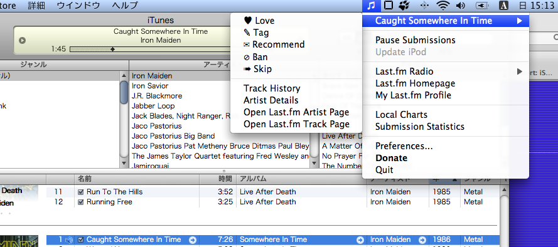This screenshot has width=558, height=247.
Task: Uncheck Running Free checkbox
Action: click(81, 202)
